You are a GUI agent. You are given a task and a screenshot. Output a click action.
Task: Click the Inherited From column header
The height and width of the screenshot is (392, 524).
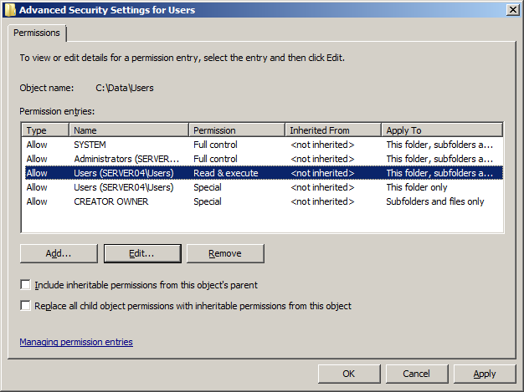[x=332, y=130]
